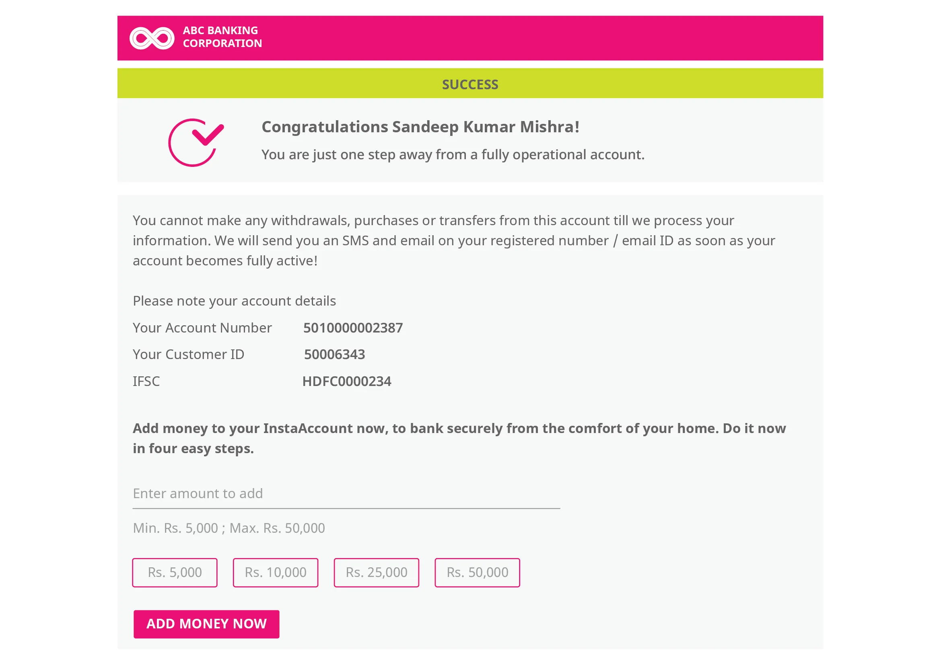The image size is (941, 665).
Task: Click the IFSC code HDFC0000234
Action: [x=347, y=382]
